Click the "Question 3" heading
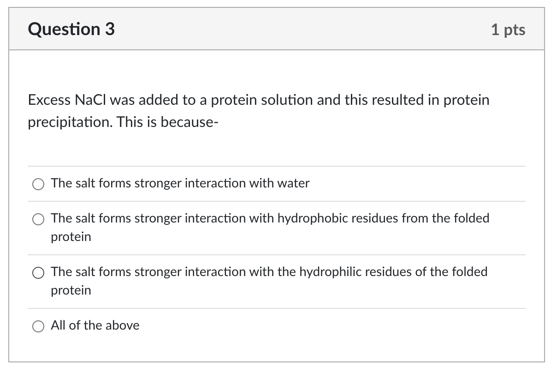557x373 pixels. coord(71,30)
